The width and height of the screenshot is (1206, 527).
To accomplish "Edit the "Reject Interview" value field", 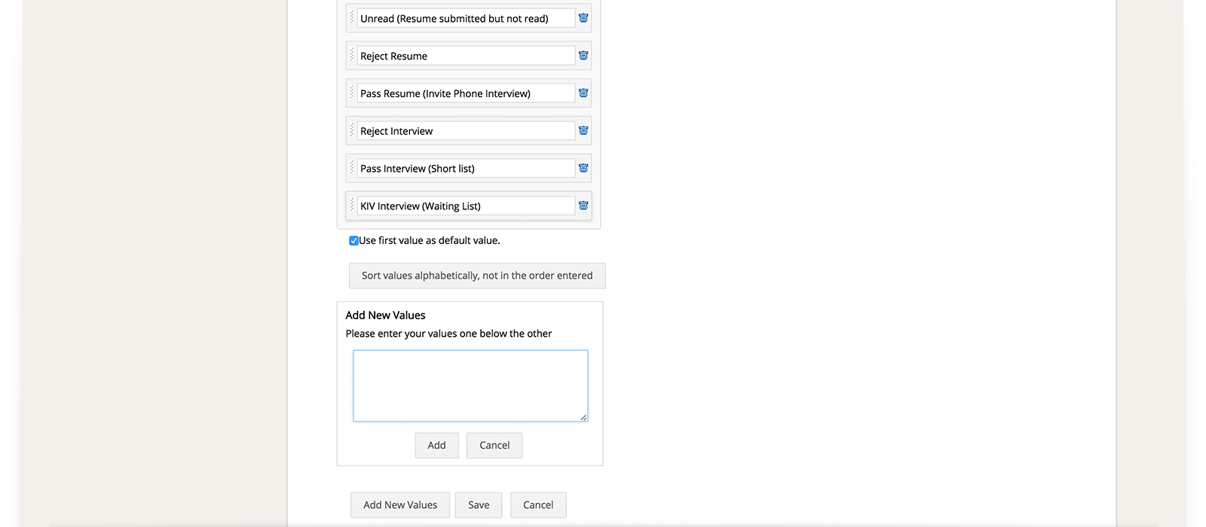I will coord(465,131).
